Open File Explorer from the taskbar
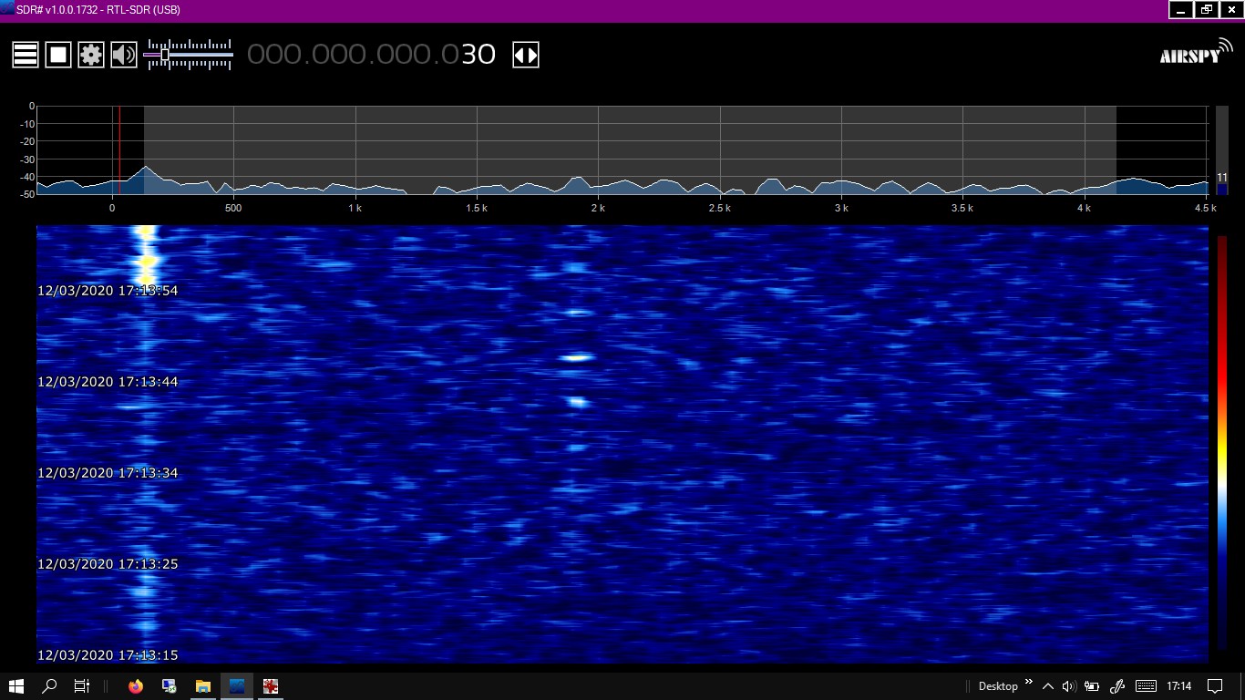 click(x=203, y=686)
